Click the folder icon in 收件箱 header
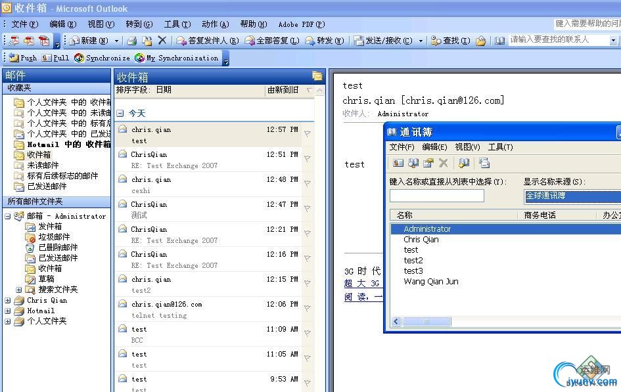The width and height of the screenshot is (621, 392). point(317,76)
